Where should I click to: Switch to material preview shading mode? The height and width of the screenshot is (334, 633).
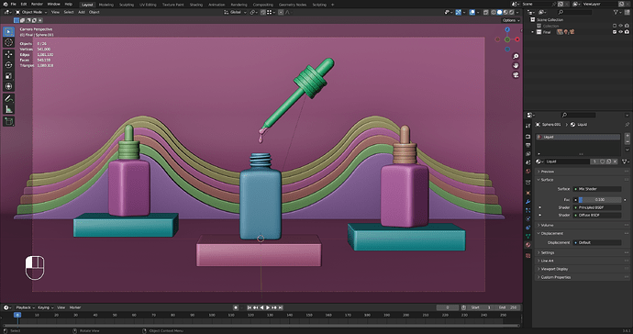505,12
